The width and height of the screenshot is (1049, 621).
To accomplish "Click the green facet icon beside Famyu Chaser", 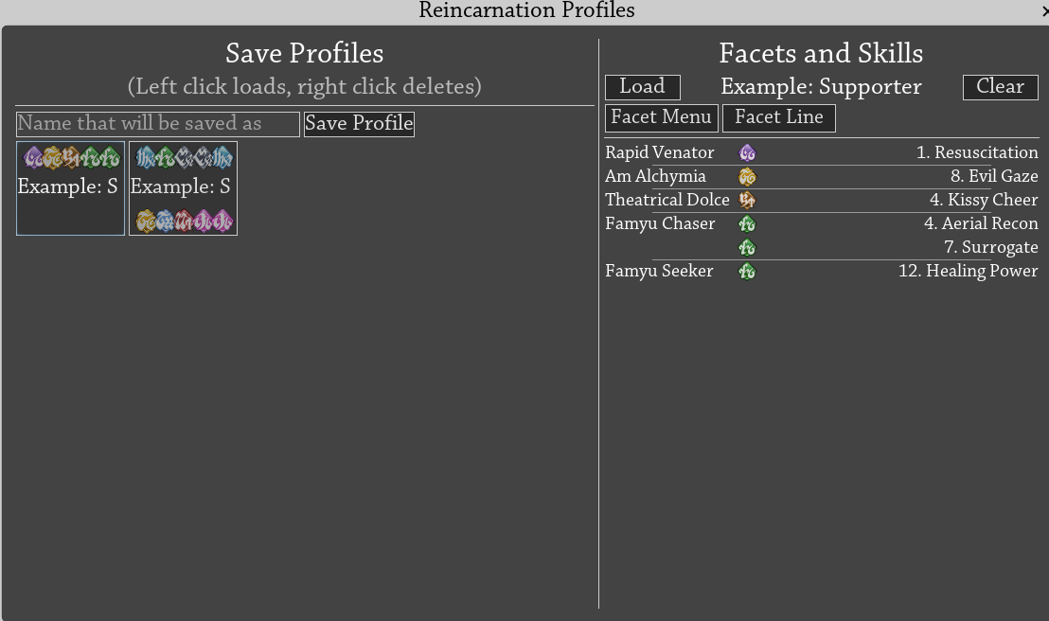I will point(747,224).
